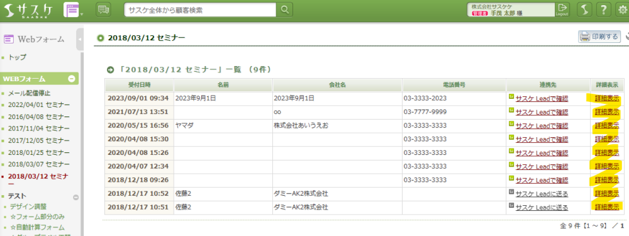Click the Webフォーム sidebar title icon

tap(9, 39)
